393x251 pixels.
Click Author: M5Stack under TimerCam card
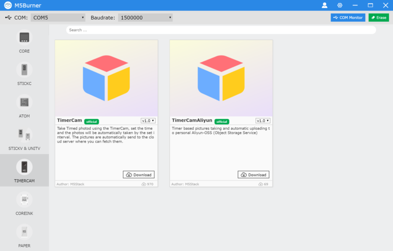pyautogui.click(x=70, y=184)
